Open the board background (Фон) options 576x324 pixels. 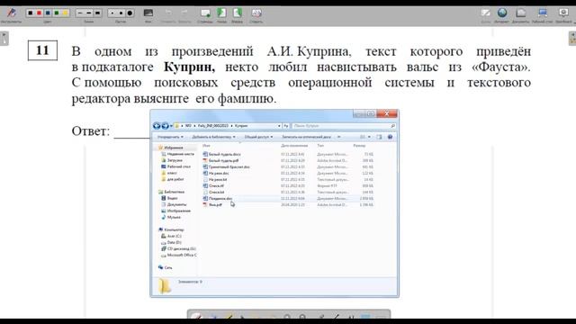click(x=148, y=13)
